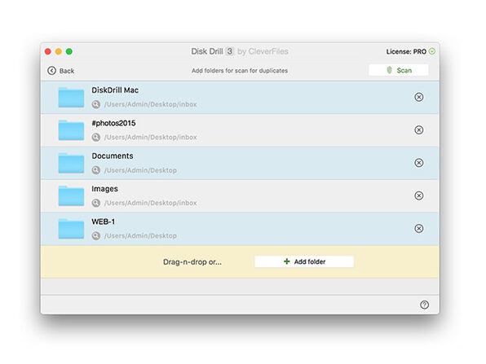Open the help question mark icon

(424, 305)
